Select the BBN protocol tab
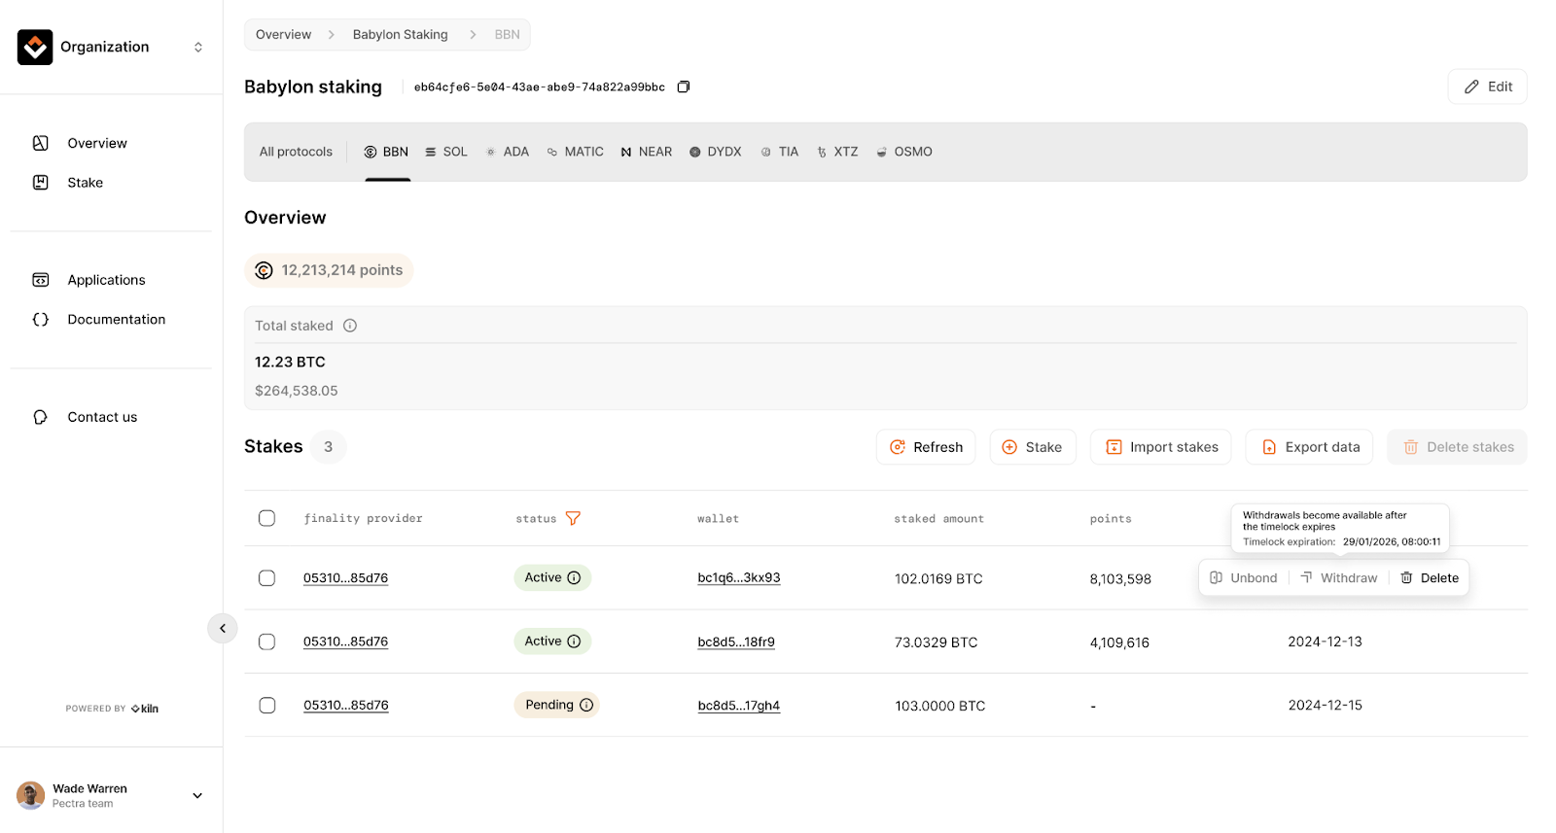The image size is (1556, 833). (x=386, y=152)
